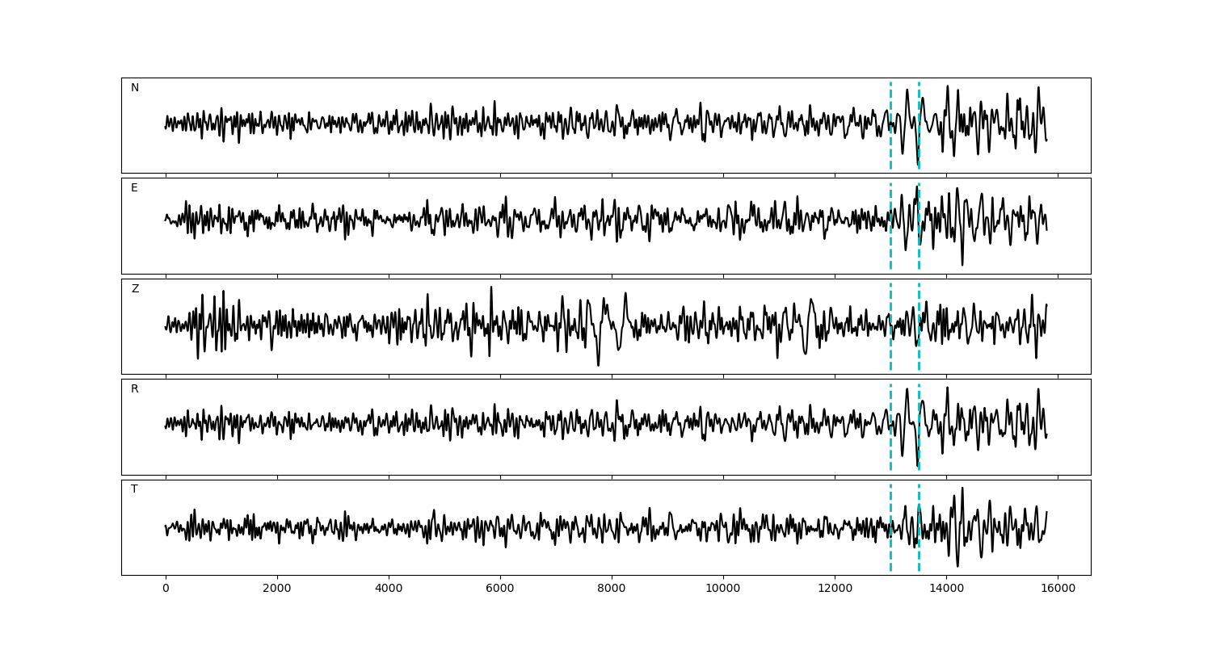Select the R channel label
Viewport: 1212px width, 646px height.
pyautogui.click(x=135, y=389)
